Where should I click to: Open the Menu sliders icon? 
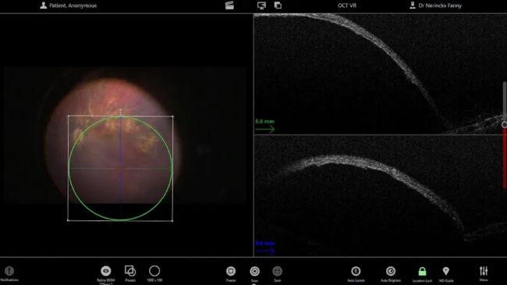click(x=484, y=271)
